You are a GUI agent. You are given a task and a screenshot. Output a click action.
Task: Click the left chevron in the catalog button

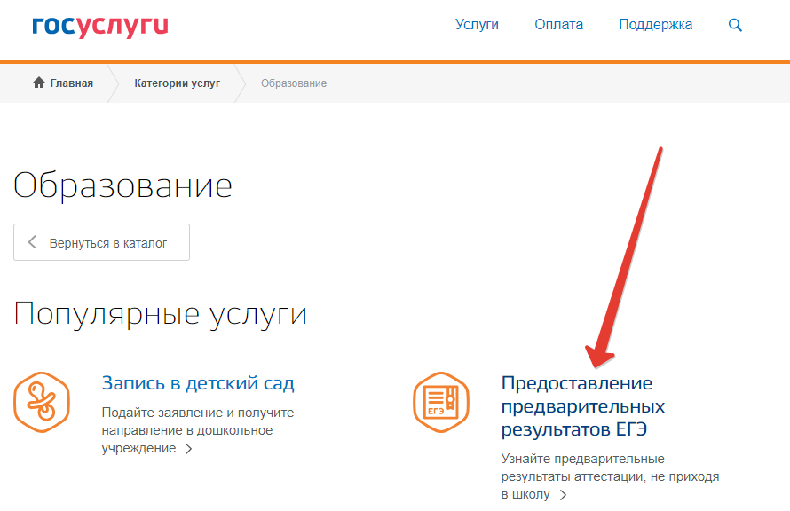point(33,242)
